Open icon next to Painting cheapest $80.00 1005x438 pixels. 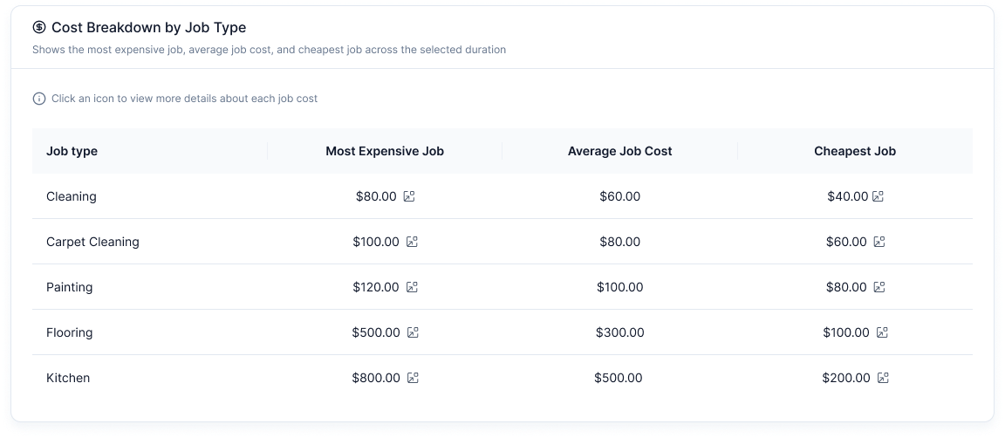coord(879,287)
